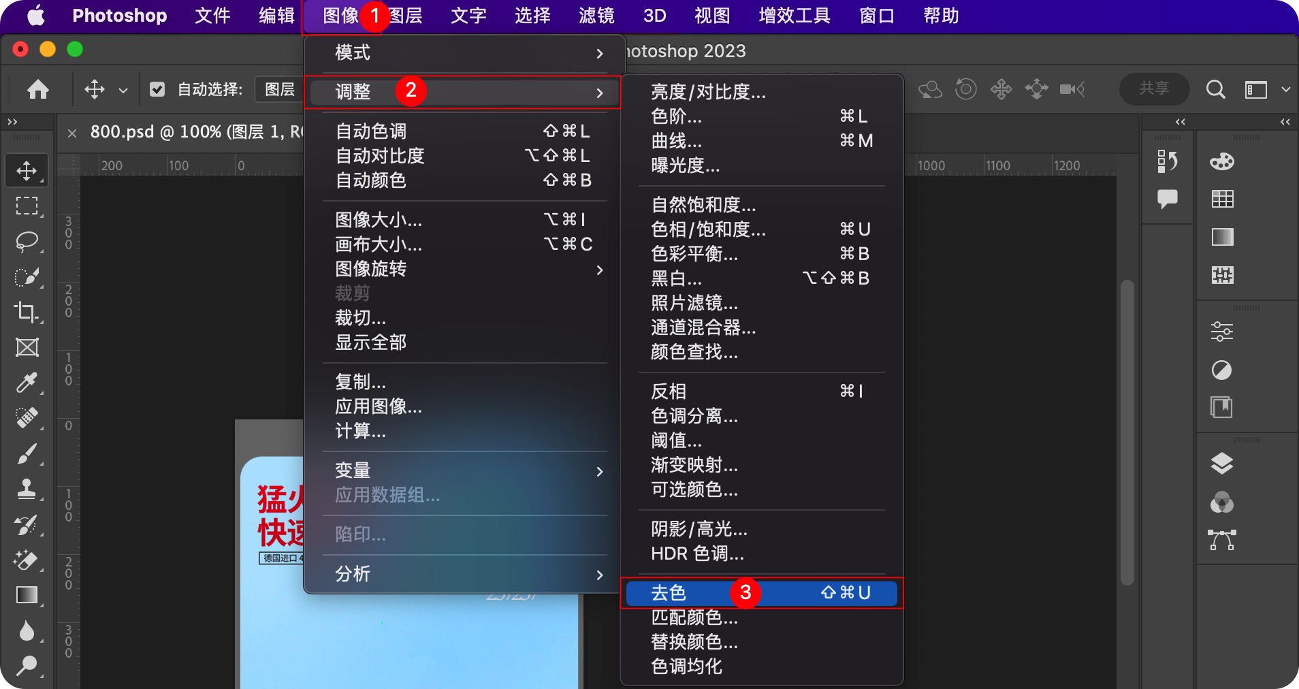Select the Crop tool
This screenshot has width=1299, height=689.
click(x=27, y=312)
